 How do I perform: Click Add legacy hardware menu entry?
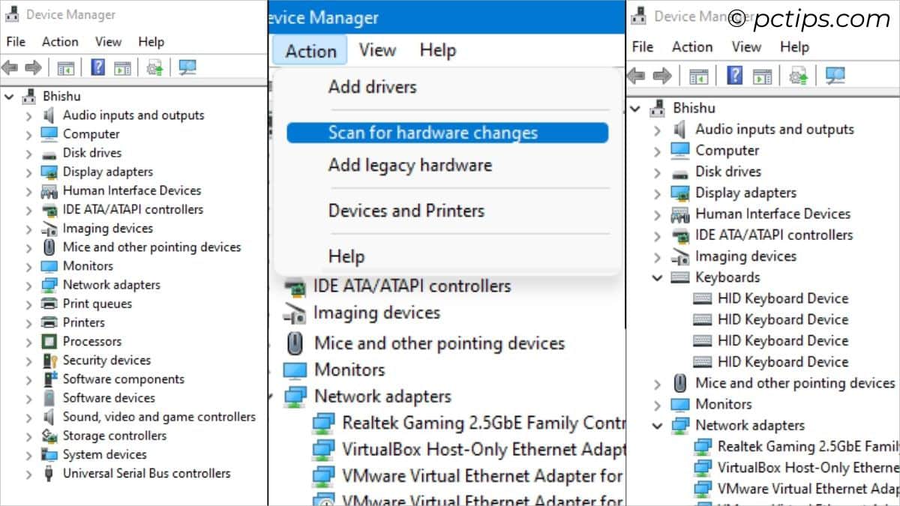(409, 166)
